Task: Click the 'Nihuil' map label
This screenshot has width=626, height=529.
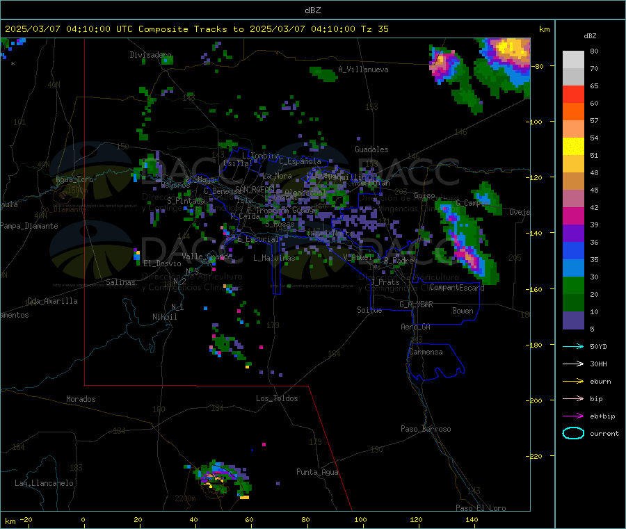Action: click(164, 317)
